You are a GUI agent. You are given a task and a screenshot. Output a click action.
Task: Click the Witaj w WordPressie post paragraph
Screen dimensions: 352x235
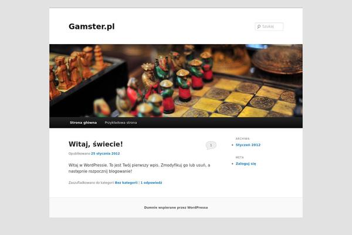(140, 168)
